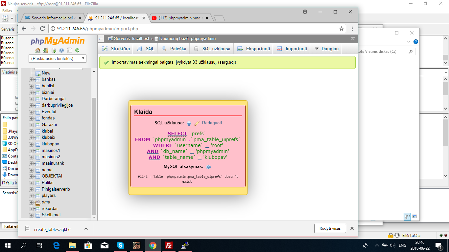Open the fondas table
Screen dimensions: 449x252
tap(48, 118)
